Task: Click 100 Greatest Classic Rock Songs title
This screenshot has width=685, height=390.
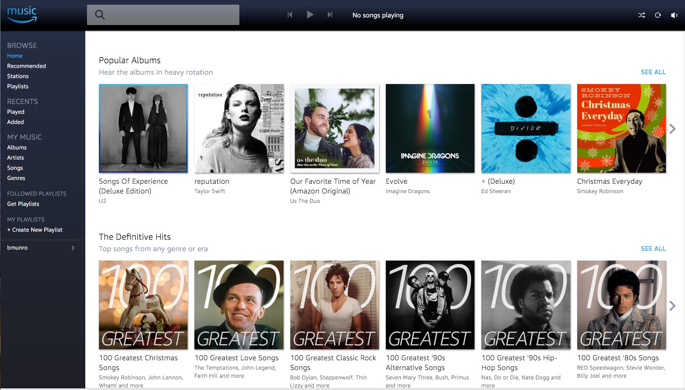Action: coord(333,363)
